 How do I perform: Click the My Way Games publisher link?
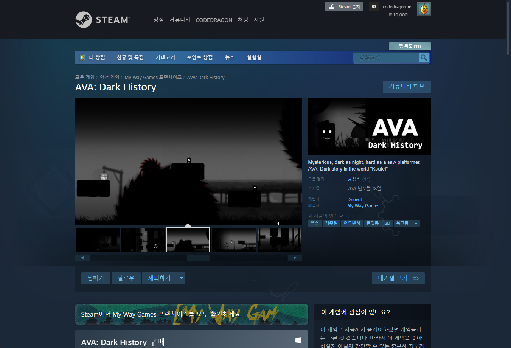pos(363,206)
